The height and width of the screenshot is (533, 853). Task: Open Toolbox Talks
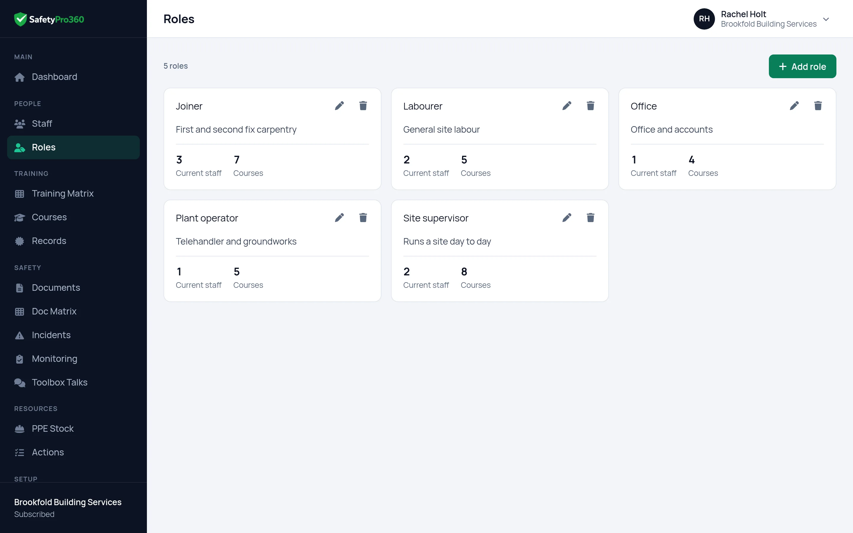pos(73,382)
